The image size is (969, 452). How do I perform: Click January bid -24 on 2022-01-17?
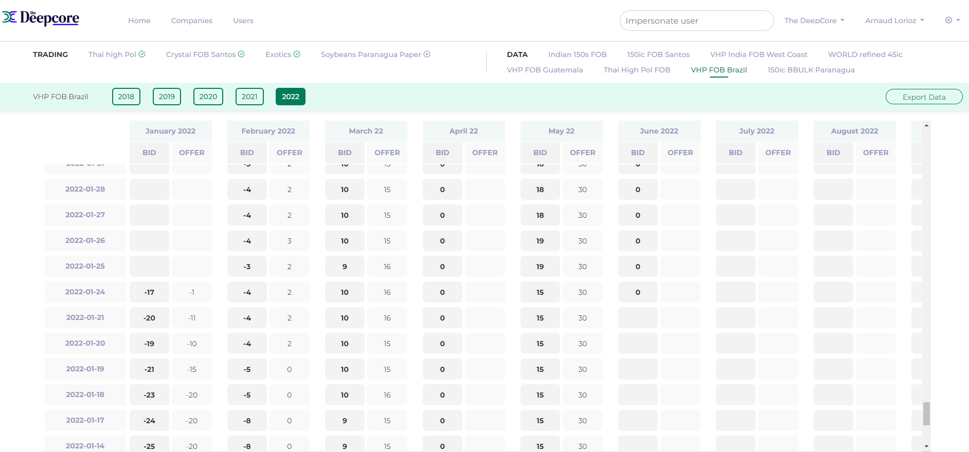(x=149, y=421)
